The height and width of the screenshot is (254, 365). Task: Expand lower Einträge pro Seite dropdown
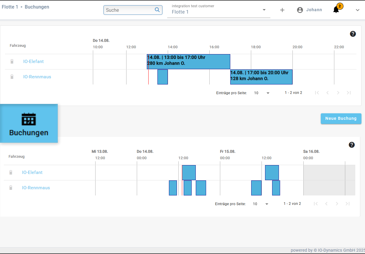(x=261, y=204)
